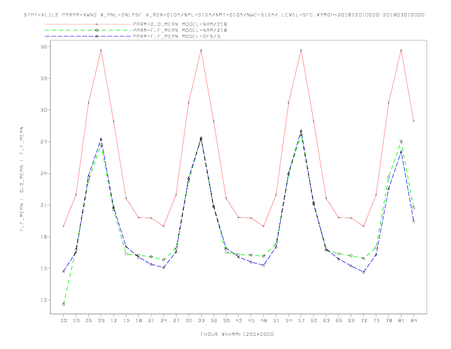This screenshot has height=349, width=451.
Task: Click blue triangle data point at hour 00
Action: 64,271
